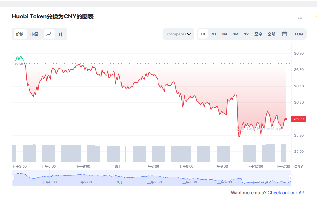
Task: Switch to line chart view icon
Action: coord(49,34)
